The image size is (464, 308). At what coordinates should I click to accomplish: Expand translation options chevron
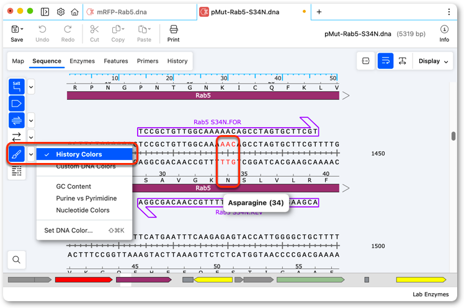coord(31,121)
